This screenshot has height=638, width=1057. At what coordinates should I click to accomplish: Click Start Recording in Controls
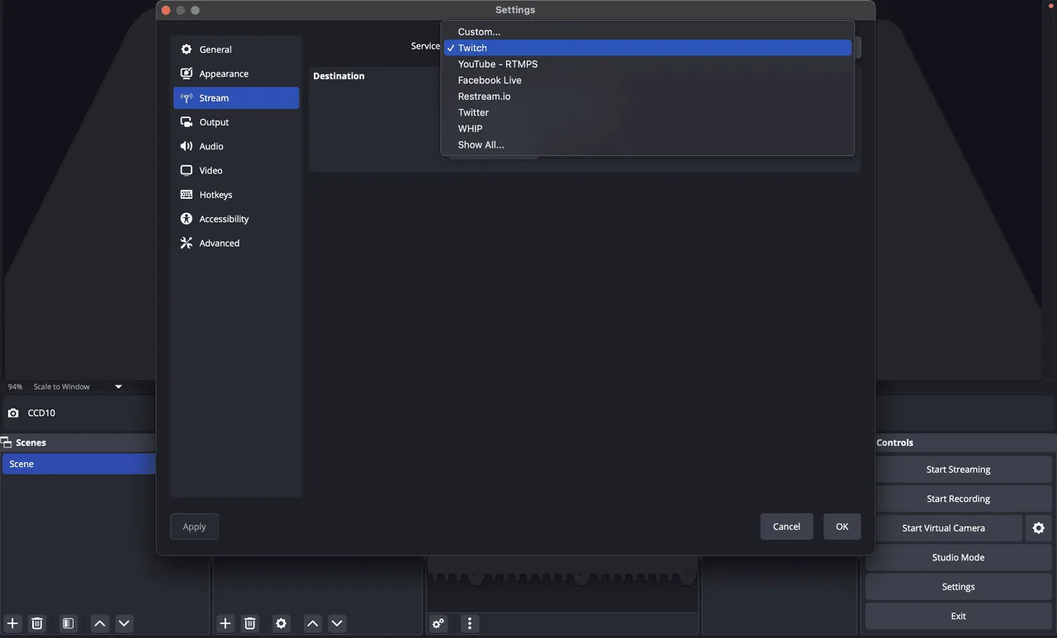pos(958,499)
